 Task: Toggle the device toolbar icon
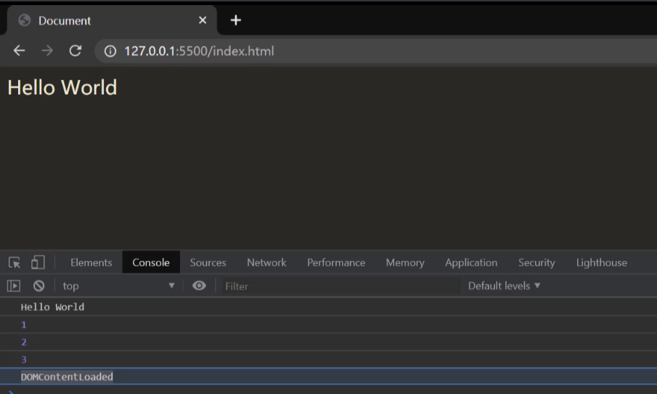(x=38, y=263)
